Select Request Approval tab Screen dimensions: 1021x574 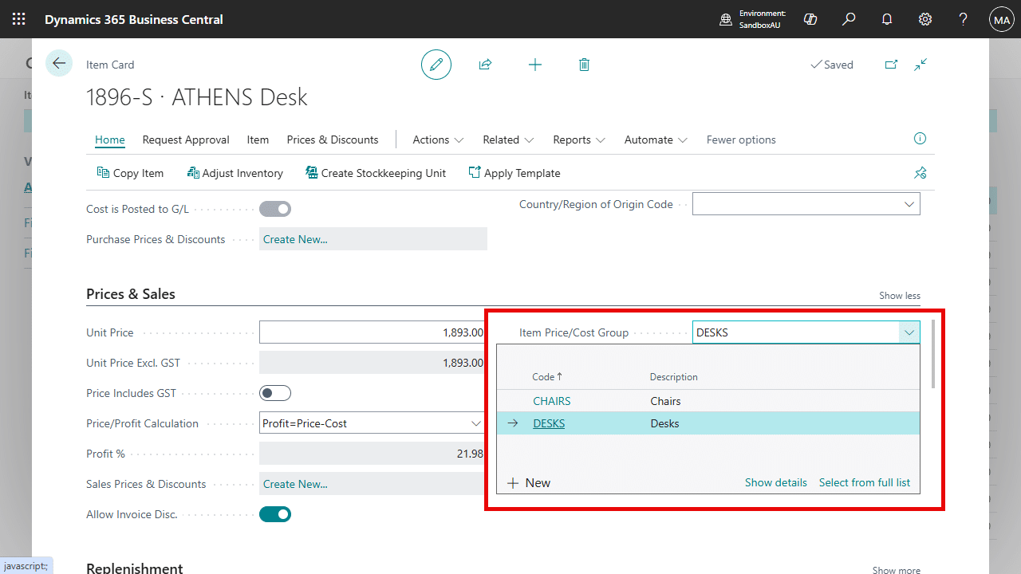pyautogui.click(x=186, y=140)
